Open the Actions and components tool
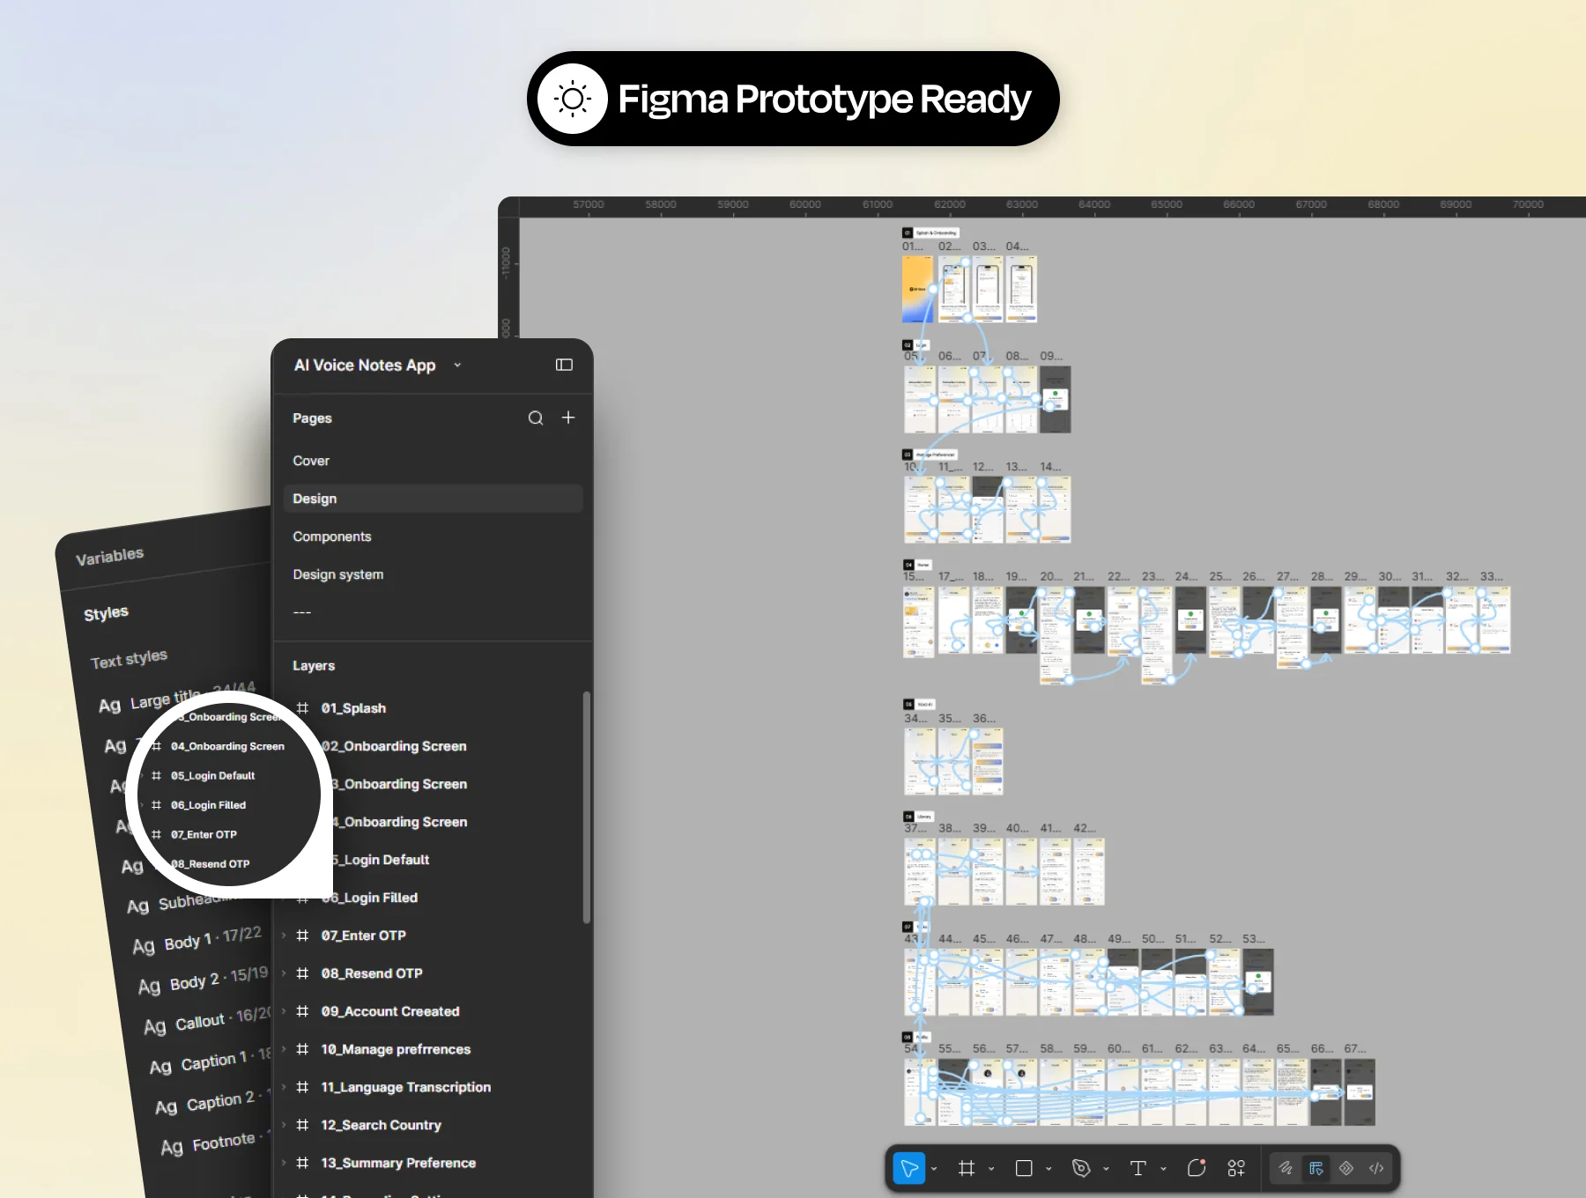The height and width of the screenshot is (1198, 1586). [1236, 1168]
